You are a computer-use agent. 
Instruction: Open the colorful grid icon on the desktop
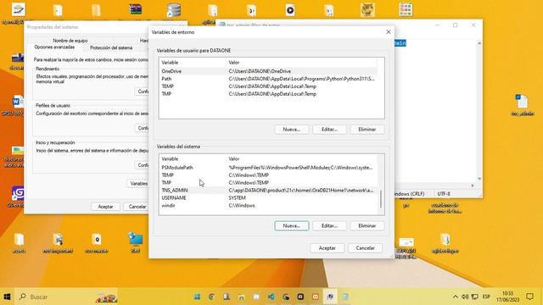coord(406,9)
